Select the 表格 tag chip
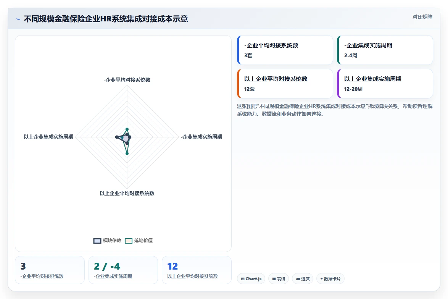448x299 pixels. tap(279, 279)
